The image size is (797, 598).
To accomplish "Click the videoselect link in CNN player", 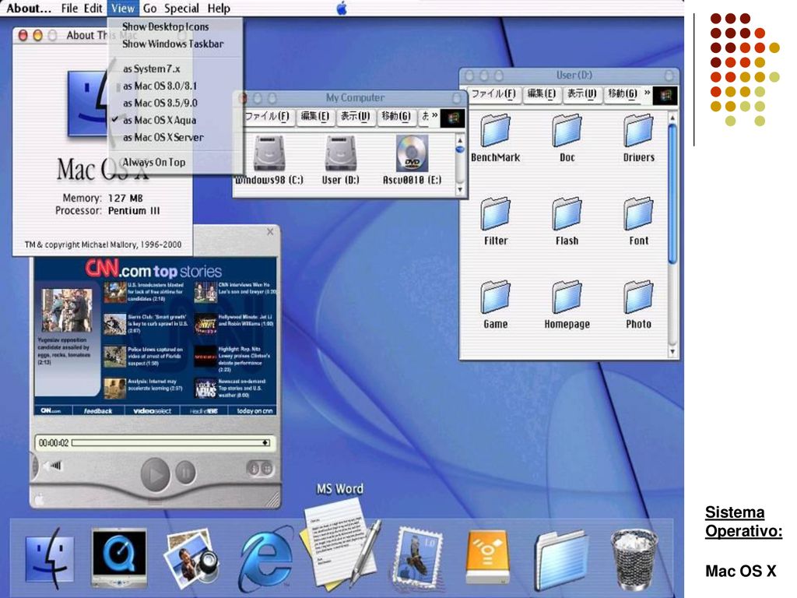I will 152,410.
